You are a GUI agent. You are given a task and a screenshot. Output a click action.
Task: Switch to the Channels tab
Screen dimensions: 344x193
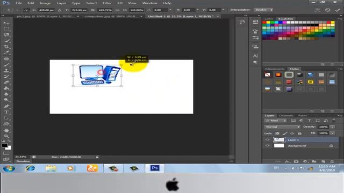[286, 116]
